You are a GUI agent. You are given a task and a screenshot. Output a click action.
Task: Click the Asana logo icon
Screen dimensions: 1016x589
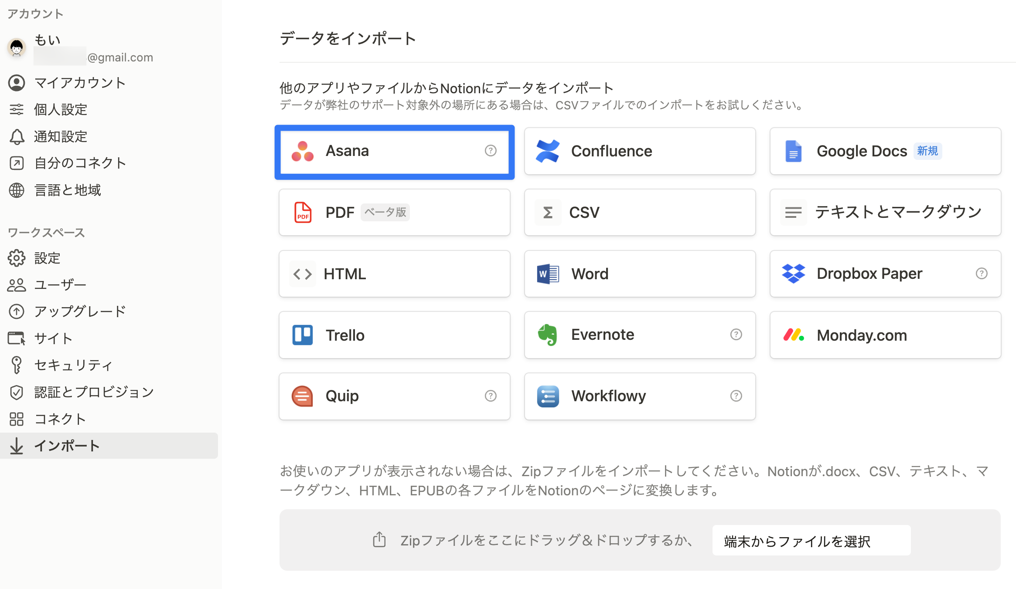tap(303, 151)
